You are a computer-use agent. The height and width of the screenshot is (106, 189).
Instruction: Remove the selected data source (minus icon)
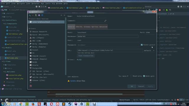click(33, 15)
